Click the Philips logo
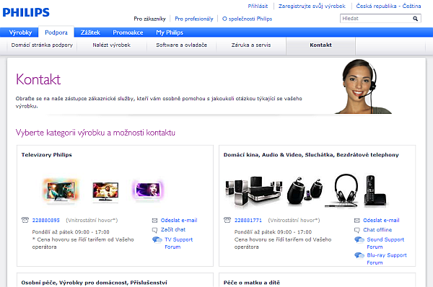The height and width of the screenshot is (287, 433). coord(26,12)
